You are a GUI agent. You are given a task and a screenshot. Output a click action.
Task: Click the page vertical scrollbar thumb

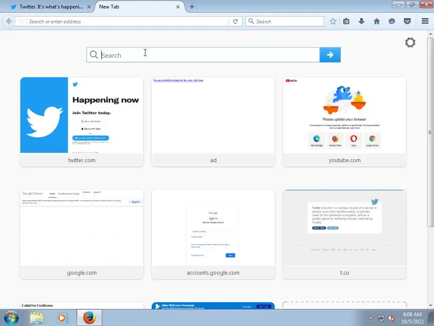pyautogui.click(x=430, y=132)
